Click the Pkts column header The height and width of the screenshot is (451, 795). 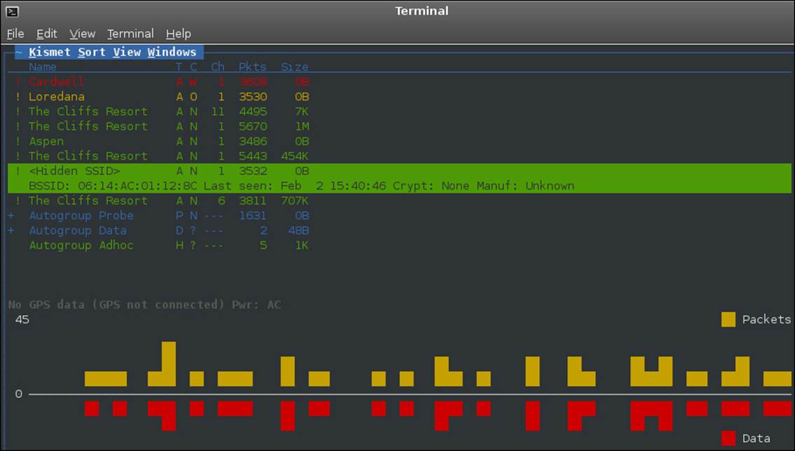(x=253, y=67)
